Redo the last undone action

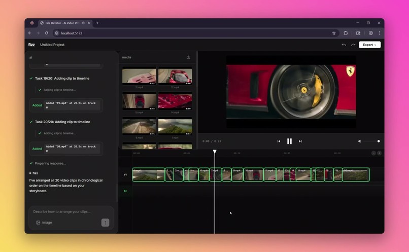click(x=353, y=45)
